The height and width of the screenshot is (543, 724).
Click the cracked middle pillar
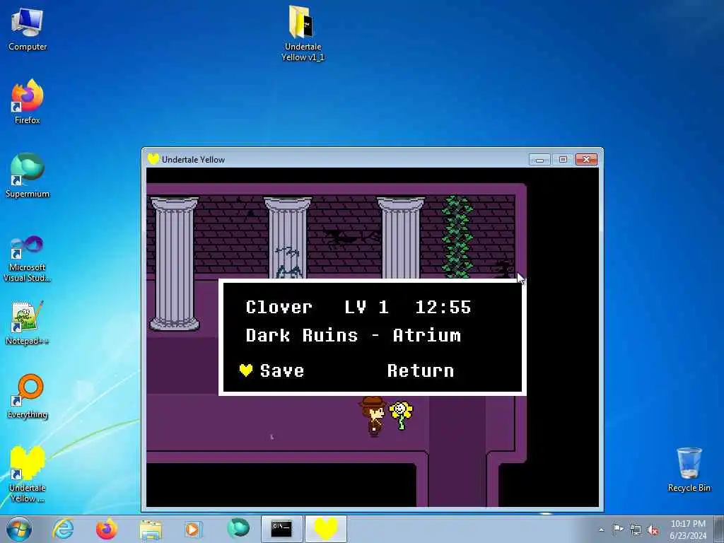point(287,238)
